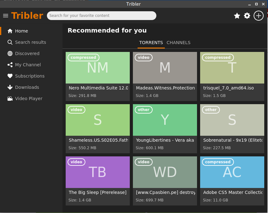Click the Subscriptions heart icon
268x213 pixels.
click(10, 76)
